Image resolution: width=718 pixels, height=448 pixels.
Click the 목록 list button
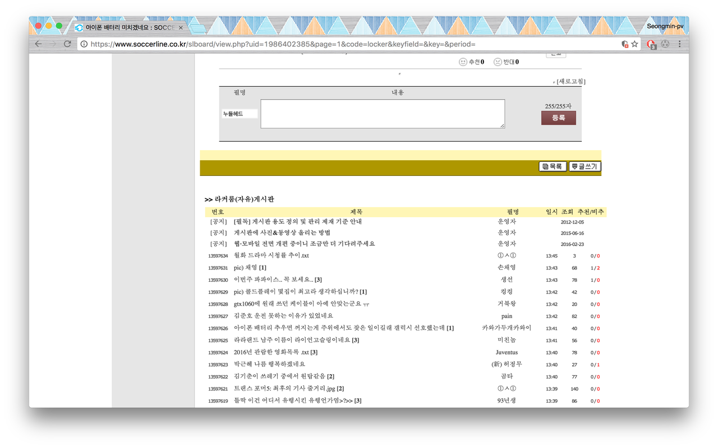pos(553,166)
